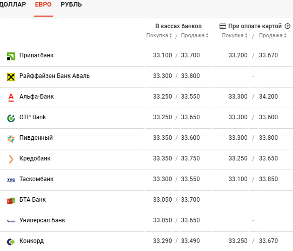Click the orange Кредобанк chevron logo

coord(11,159)
